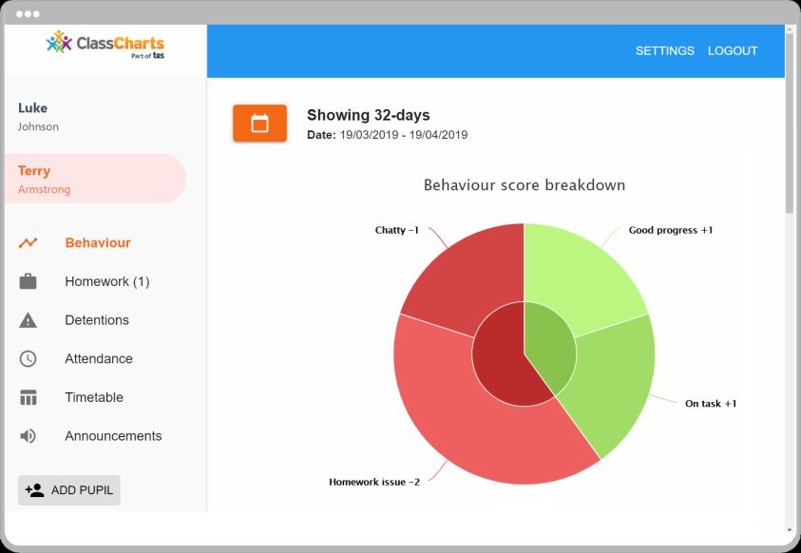This screenshot has height=553, width=801.
Task: Click the ClassCharts logo
Action: click(105, 45)
